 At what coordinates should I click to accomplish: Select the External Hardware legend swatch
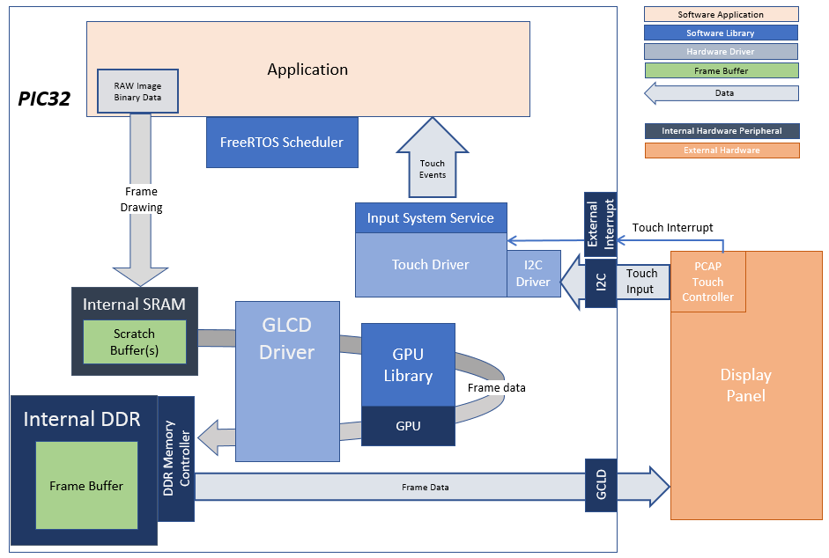click(x=722, y=151)
